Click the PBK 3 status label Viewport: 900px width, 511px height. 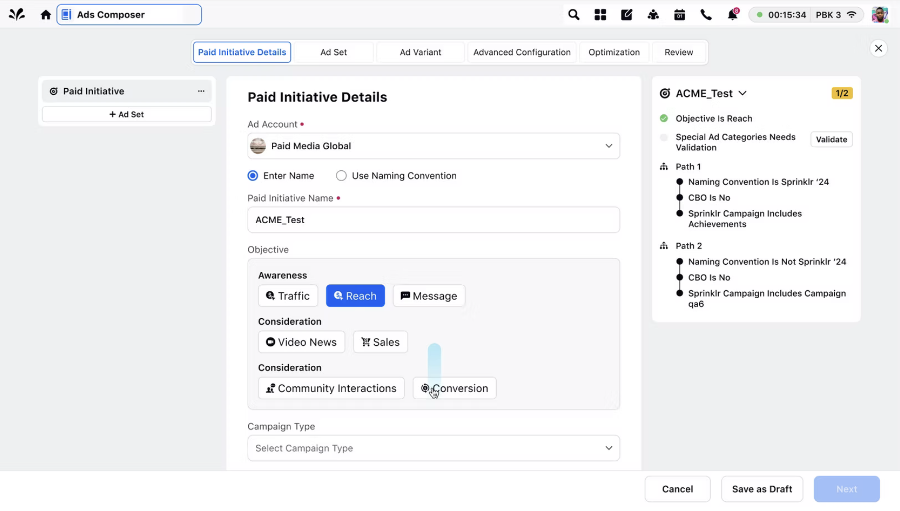(x=828, y=15)
